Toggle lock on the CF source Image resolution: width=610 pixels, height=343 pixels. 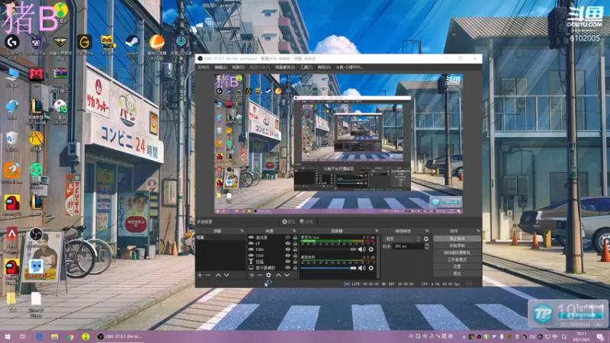pos(295,243)
